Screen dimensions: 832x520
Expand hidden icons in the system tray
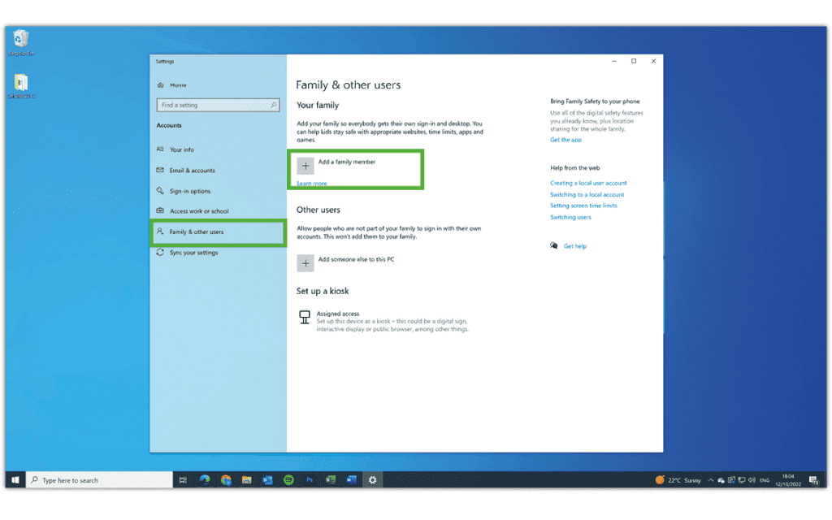pos(711,479)
